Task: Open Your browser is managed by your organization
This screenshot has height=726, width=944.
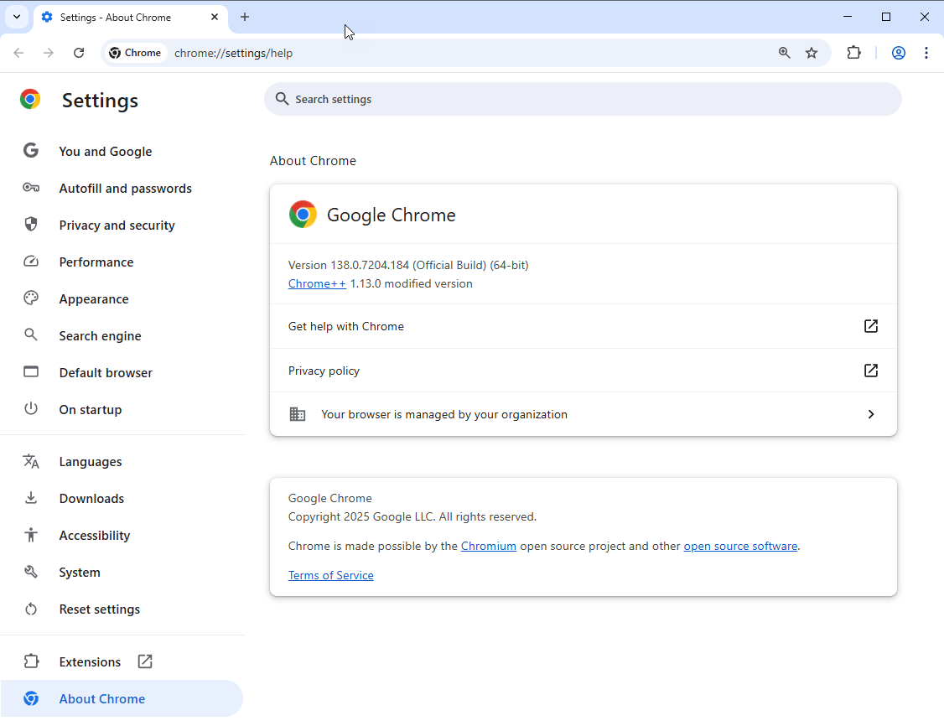Action: (583, 414)
